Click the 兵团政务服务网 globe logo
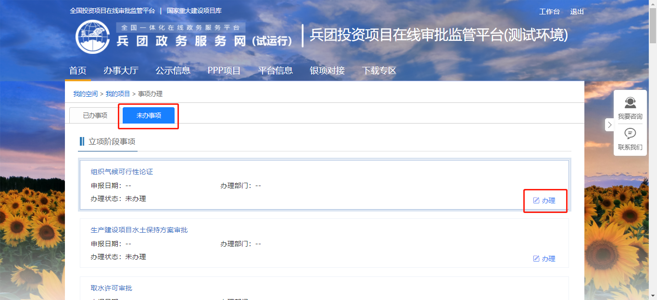Viewport: 657px width, 300px height. pyautogui.click(x=93, y=37)
